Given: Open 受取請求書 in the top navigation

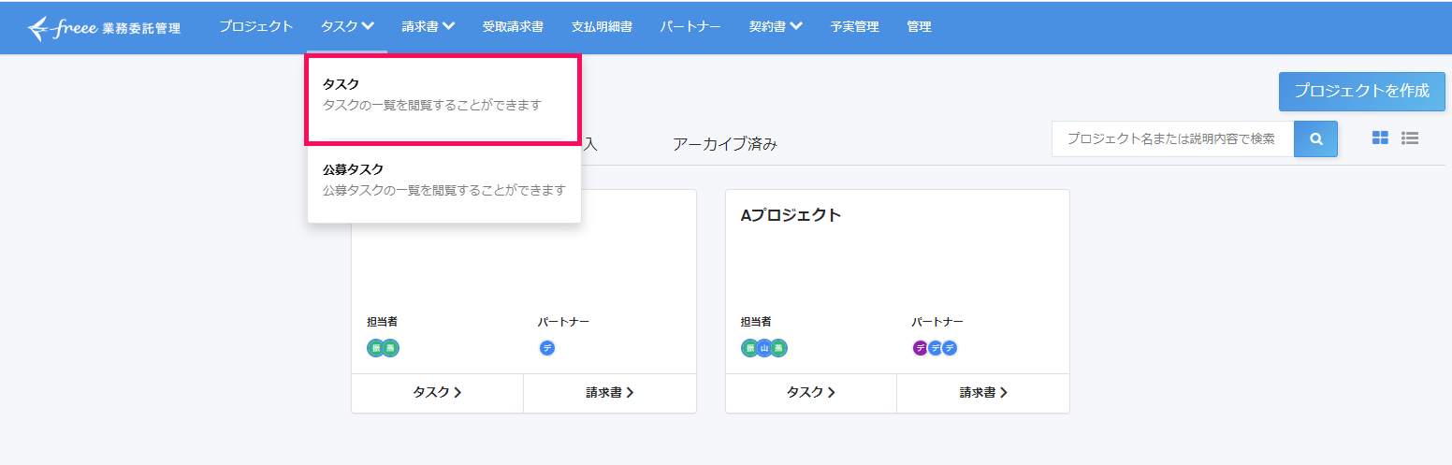Looking at the screenshot, I should (513, 26).
